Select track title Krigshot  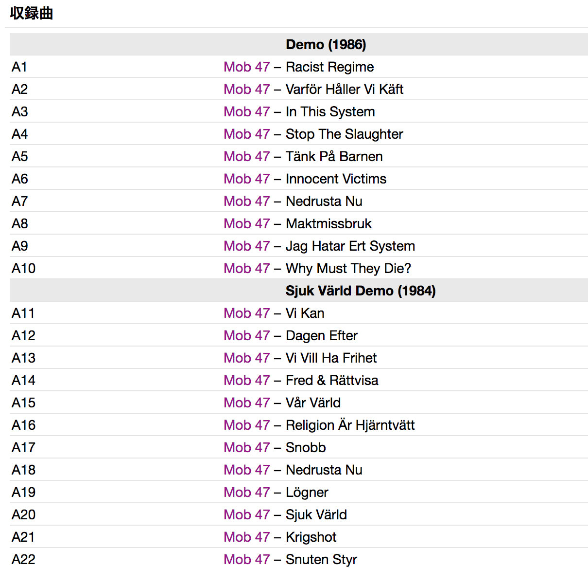point(311,537)
